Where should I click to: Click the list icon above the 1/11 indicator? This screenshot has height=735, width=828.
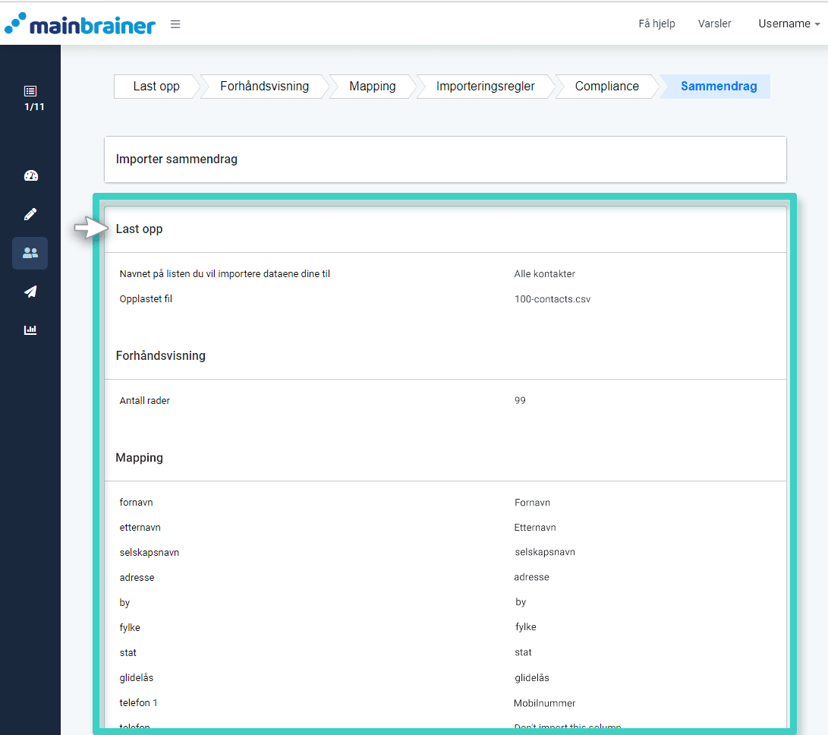[x=30, y=91]
